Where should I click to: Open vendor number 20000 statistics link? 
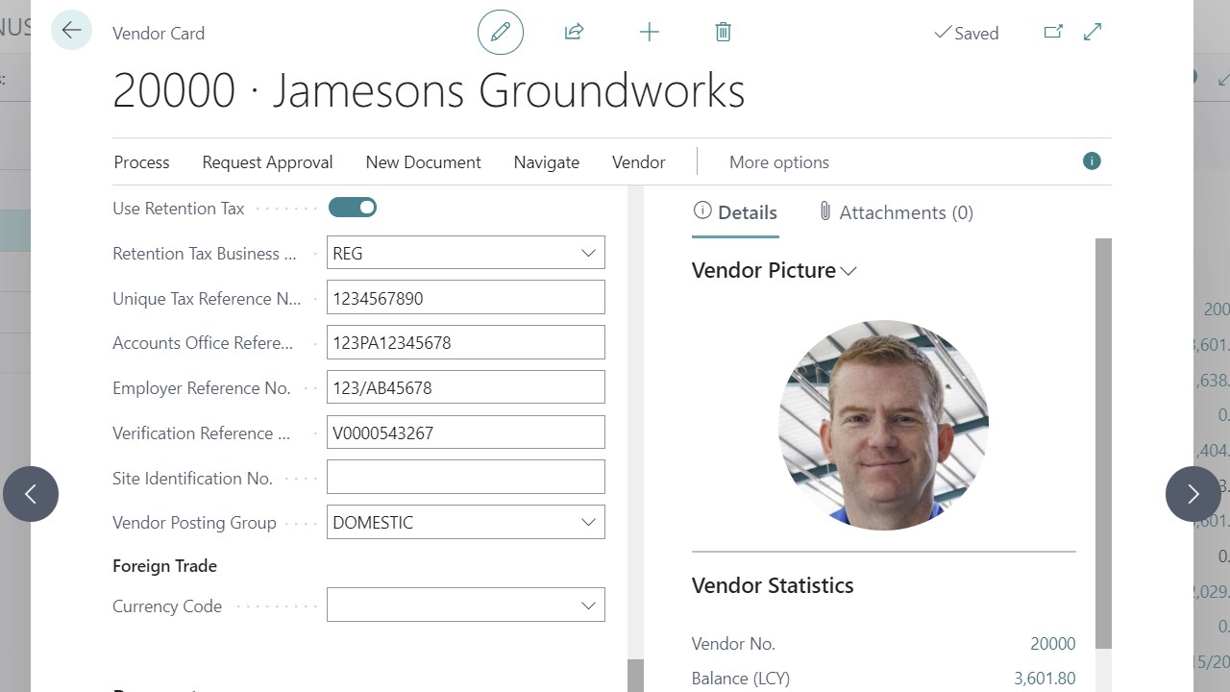pyautogui.click(x=1052, y=644)
